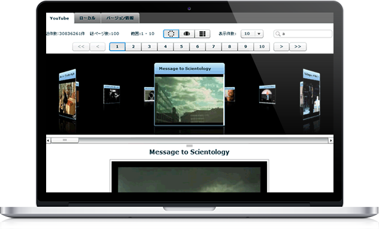Switch to the grid view icon
This screenshot has height=229, width=379.
point(202,34)
